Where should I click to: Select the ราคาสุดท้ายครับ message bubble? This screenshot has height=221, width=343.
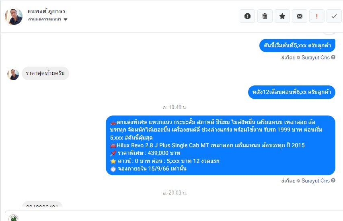[45, 73]
